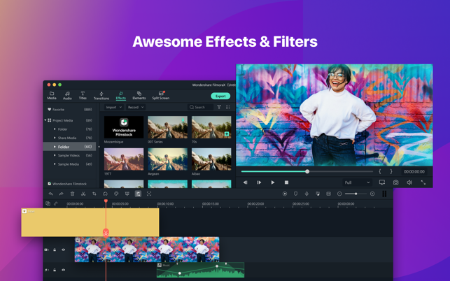450x281 pixels.
Task: Select the 007 Series filter thumbnail
Action: point(167,127)
